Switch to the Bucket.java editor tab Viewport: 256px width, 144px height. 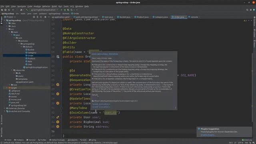point(124,17)
